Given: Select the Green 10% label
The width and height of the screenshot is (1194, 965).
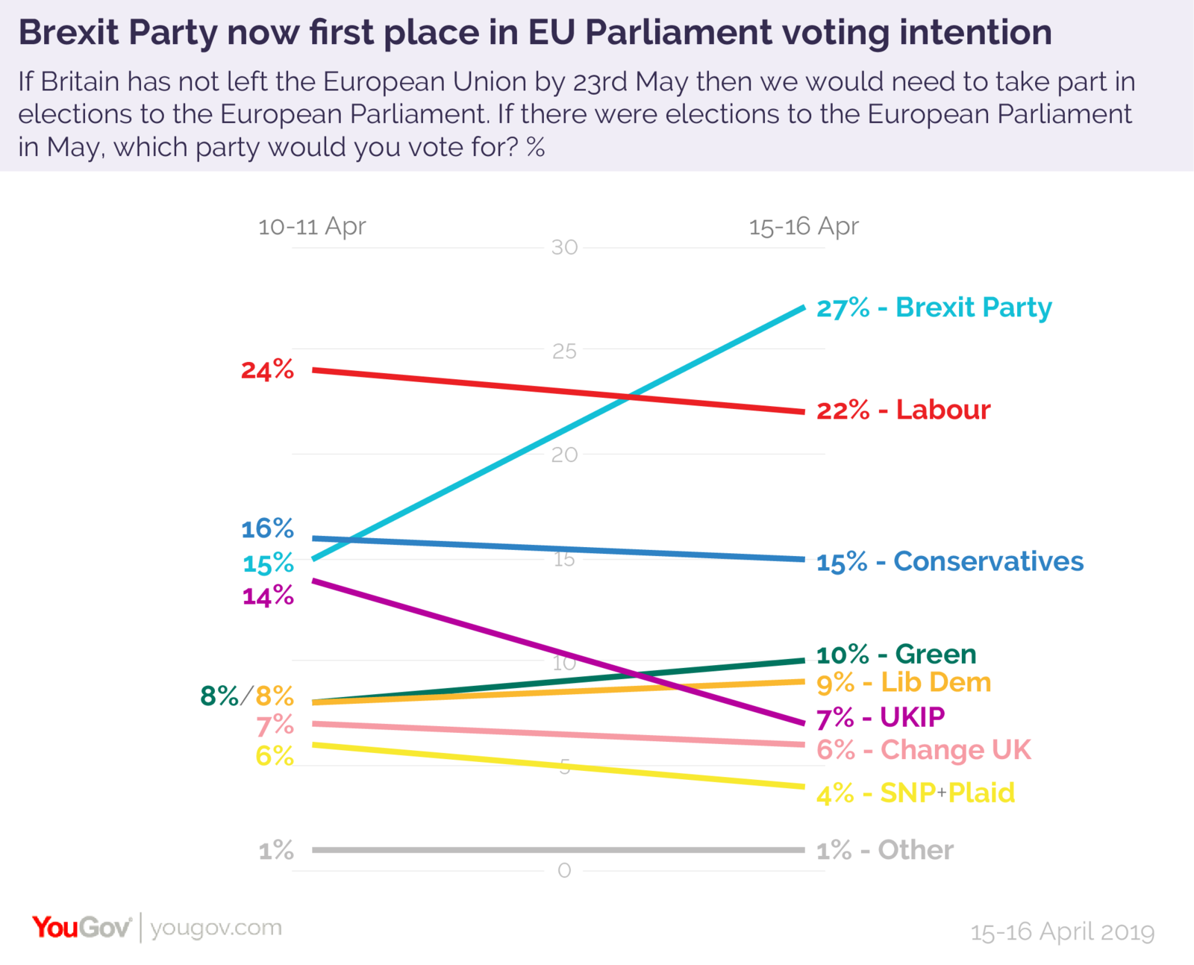Looking at the screenshot, I should click(895, 655).
